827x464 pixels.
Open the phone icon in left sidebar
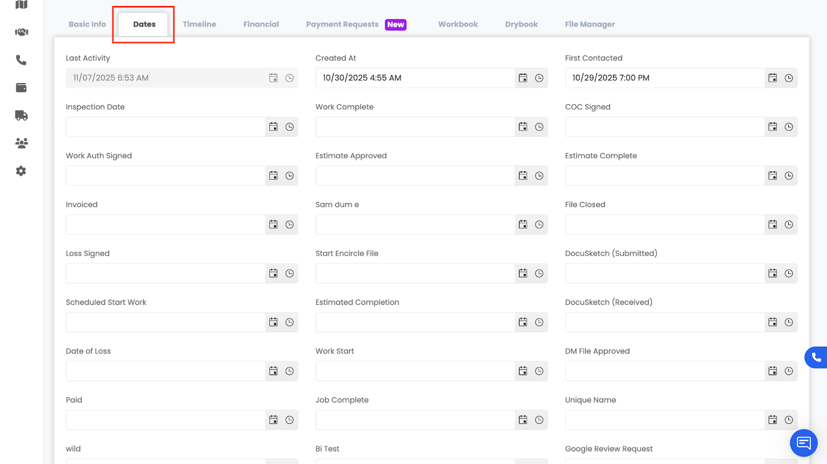21,60
